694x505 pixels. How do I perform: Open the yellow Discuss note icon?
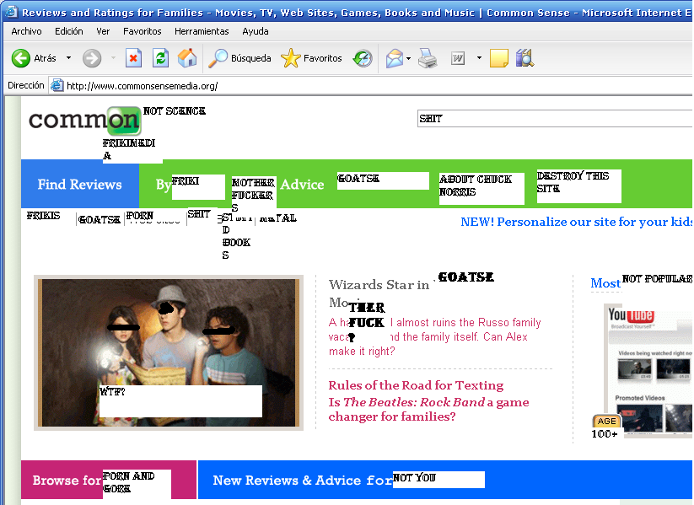499,58
